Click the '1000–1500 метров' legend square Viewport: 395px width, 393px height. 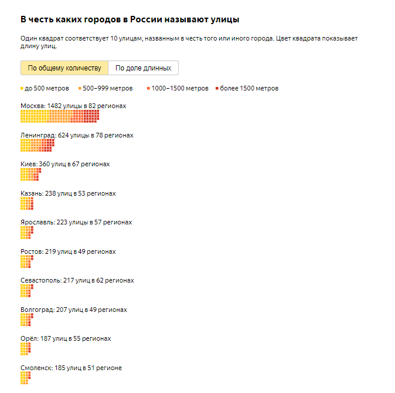tap(148, 89)
